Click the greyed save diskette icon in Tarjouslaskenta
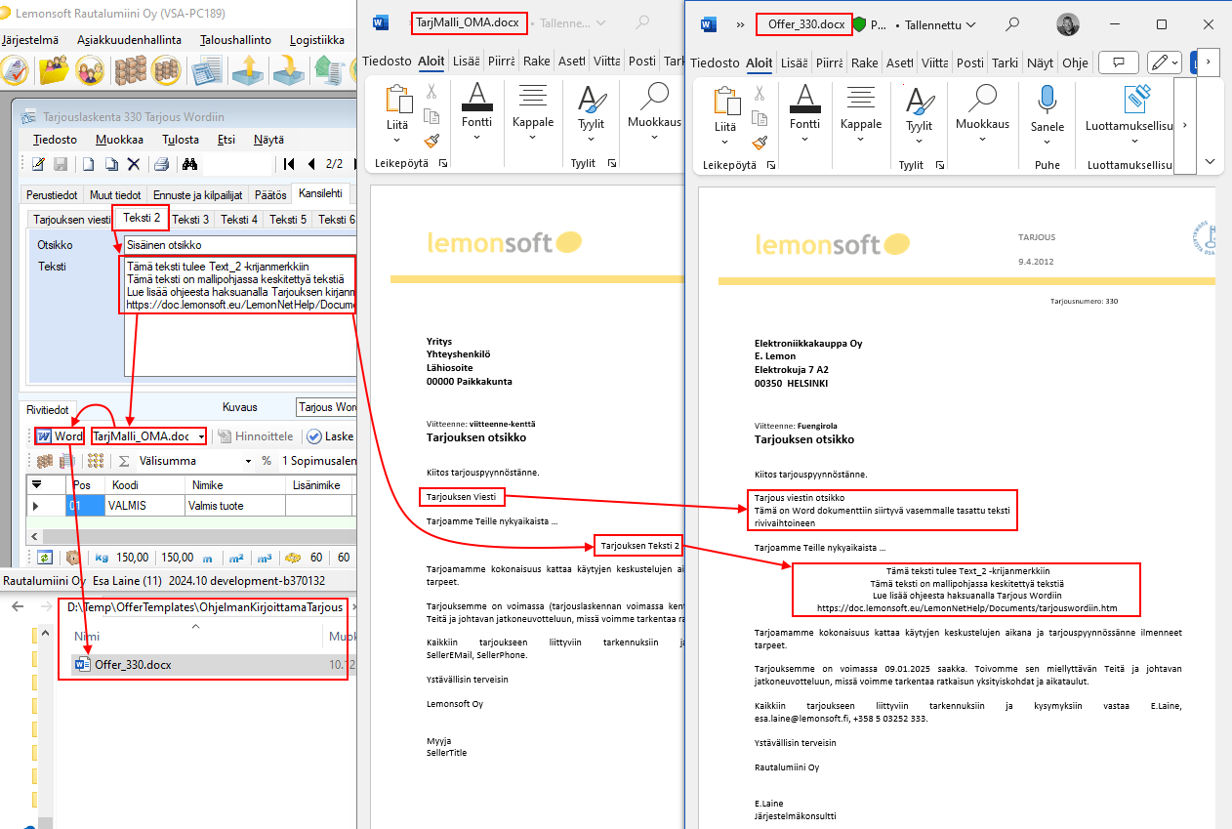Image resolution: width=1232 pixels, height=829 pixels. click(60, 164)
